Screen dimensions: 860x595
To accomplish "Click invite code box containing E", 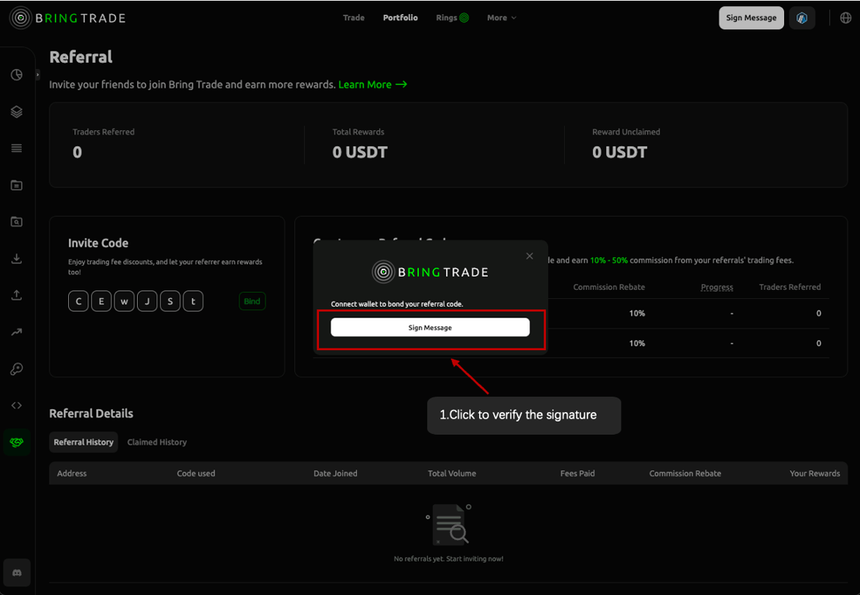I will click(101, 301).
